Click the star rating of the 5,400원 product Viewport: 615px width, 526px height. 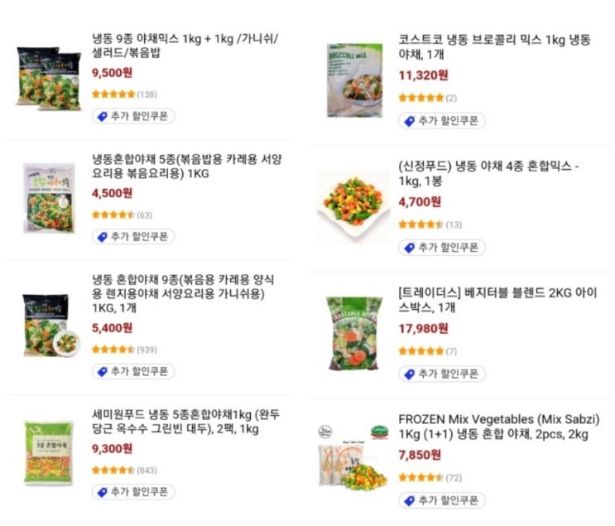coord(113,350)
